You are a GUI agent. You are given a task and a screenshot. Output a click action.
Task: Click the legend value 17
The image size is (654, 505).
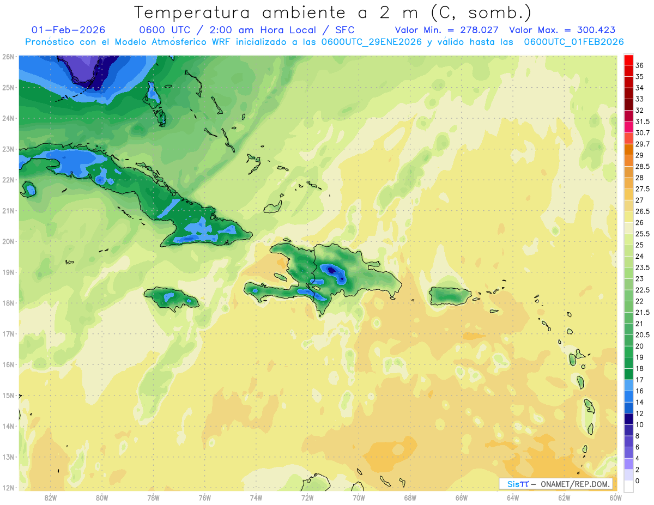pyautogui.click(x=639, y=380)
